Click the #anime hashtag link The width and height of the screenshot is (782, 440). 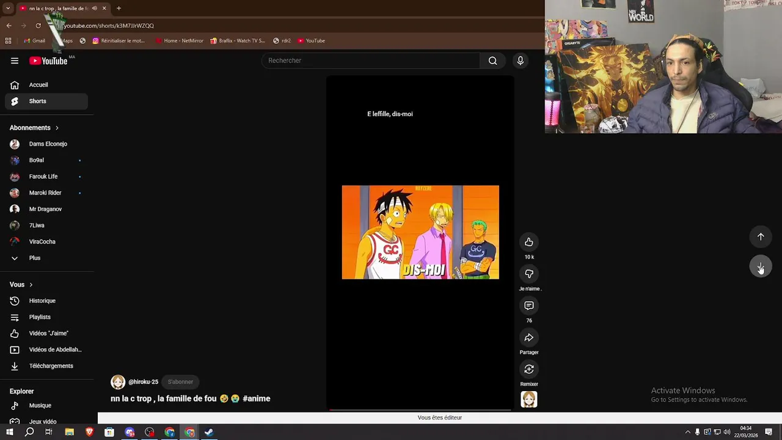pos(257,398)
